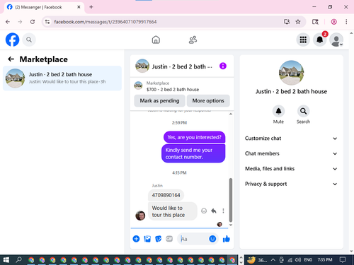Click Mark as pending button
This screenshot has width=354, height=265.
(159, 100)
